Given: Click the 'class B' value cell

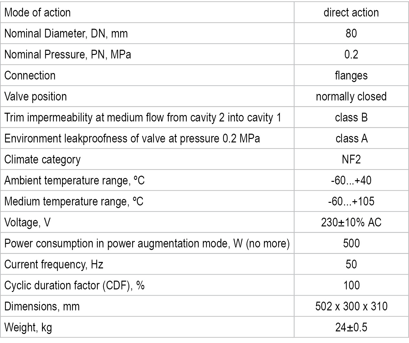Looking at the screenshot, I should pos(351,118).
